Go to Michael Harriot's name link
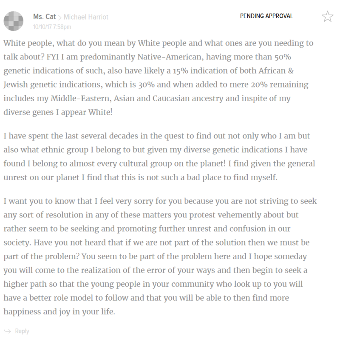This screenshot has width=340, height=344. tap(86, 17)
